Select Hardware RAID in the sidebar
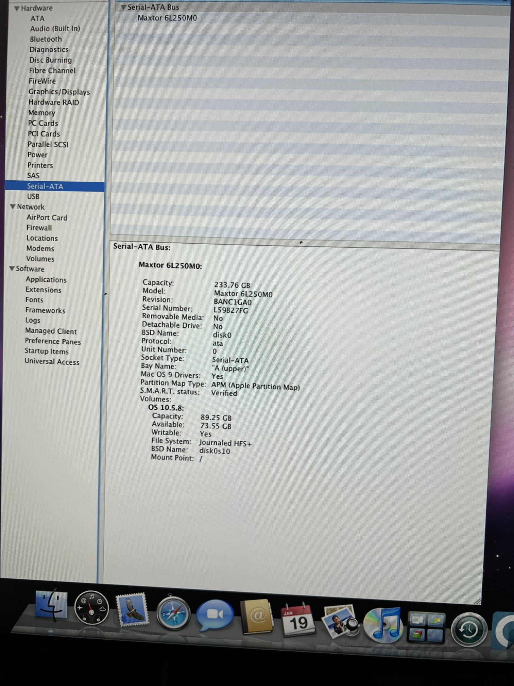Screen dimensions: 514x686 tap(54, 102)
